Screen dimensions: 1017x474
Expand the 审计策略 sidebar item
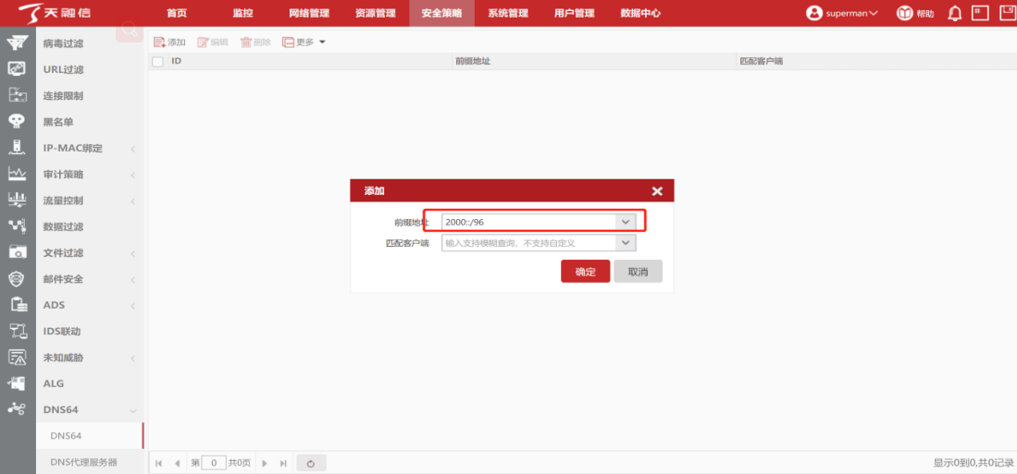pyautogui.click(x=132, y=175)
